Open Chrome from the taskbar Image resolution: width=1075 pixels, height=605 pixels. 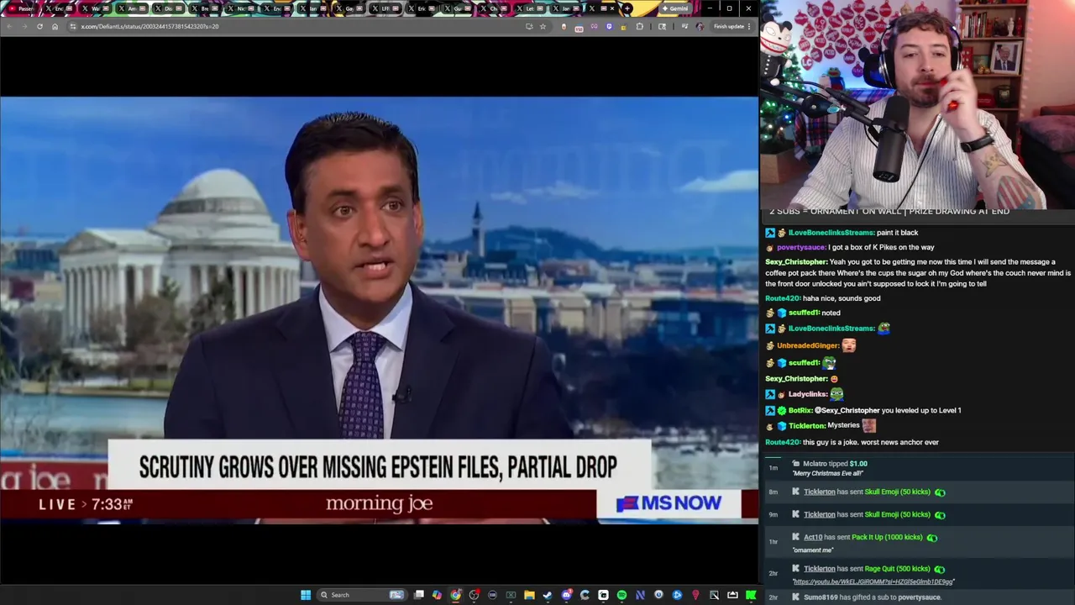tap(455, 595)
